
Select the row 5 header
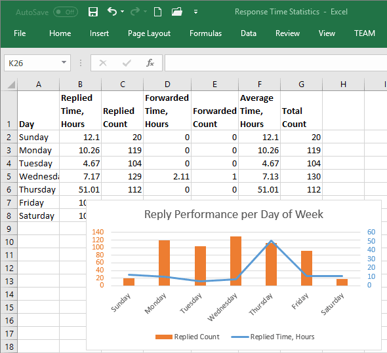(9, 176)
